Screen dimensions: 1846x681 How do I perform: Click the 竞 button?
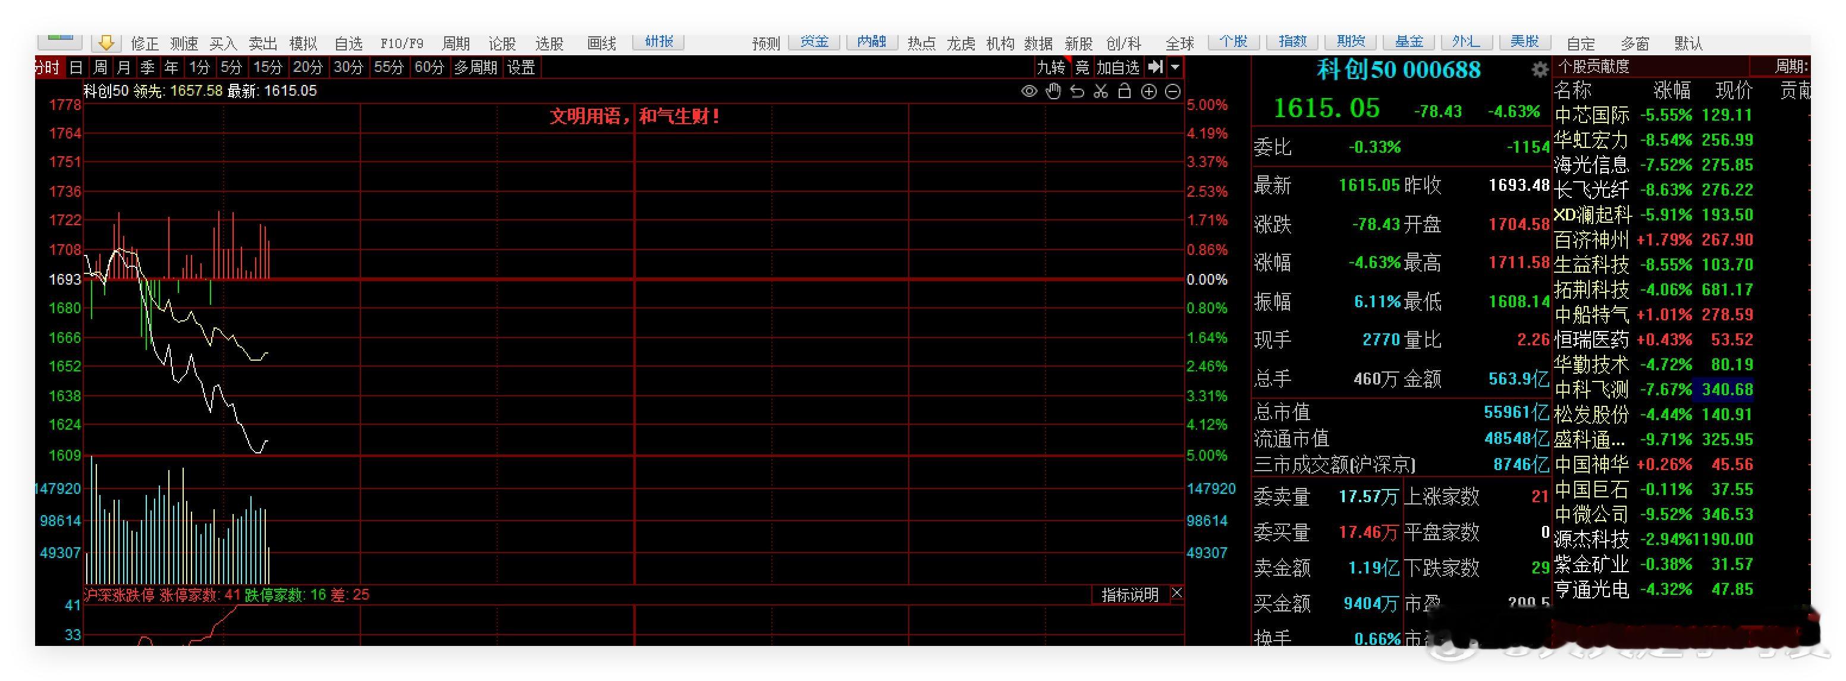(x=1082, y=67)
